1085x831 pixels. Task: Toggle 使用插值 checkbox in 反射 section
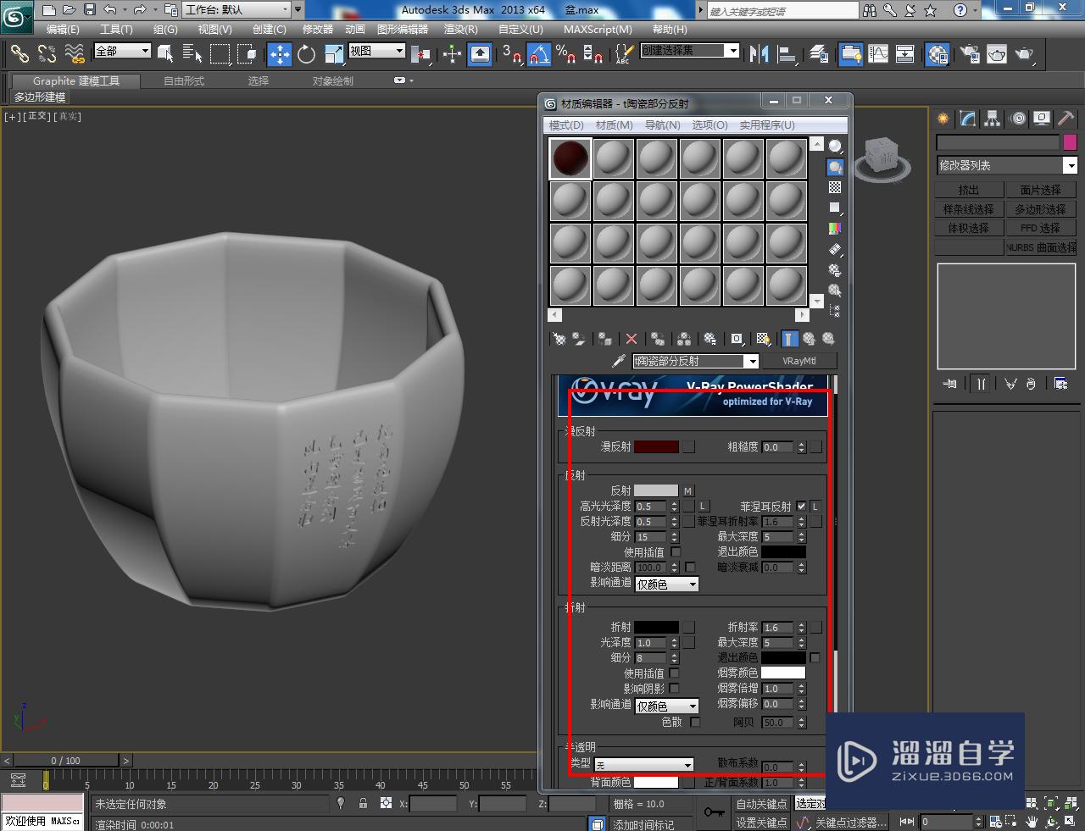[676, 552]
